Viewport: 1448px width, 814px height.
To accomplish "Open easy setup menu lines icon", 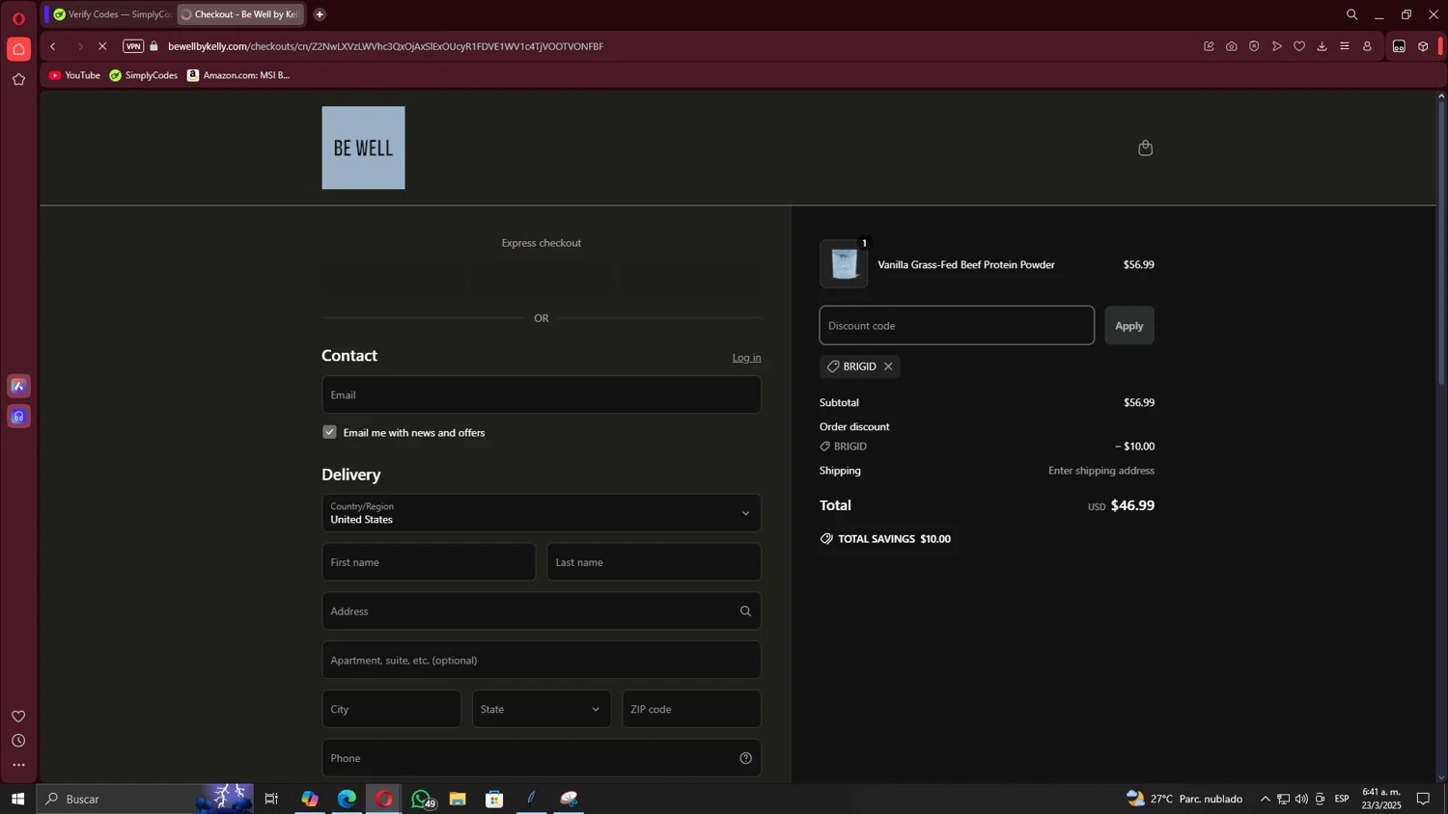I will (1345, 46).
